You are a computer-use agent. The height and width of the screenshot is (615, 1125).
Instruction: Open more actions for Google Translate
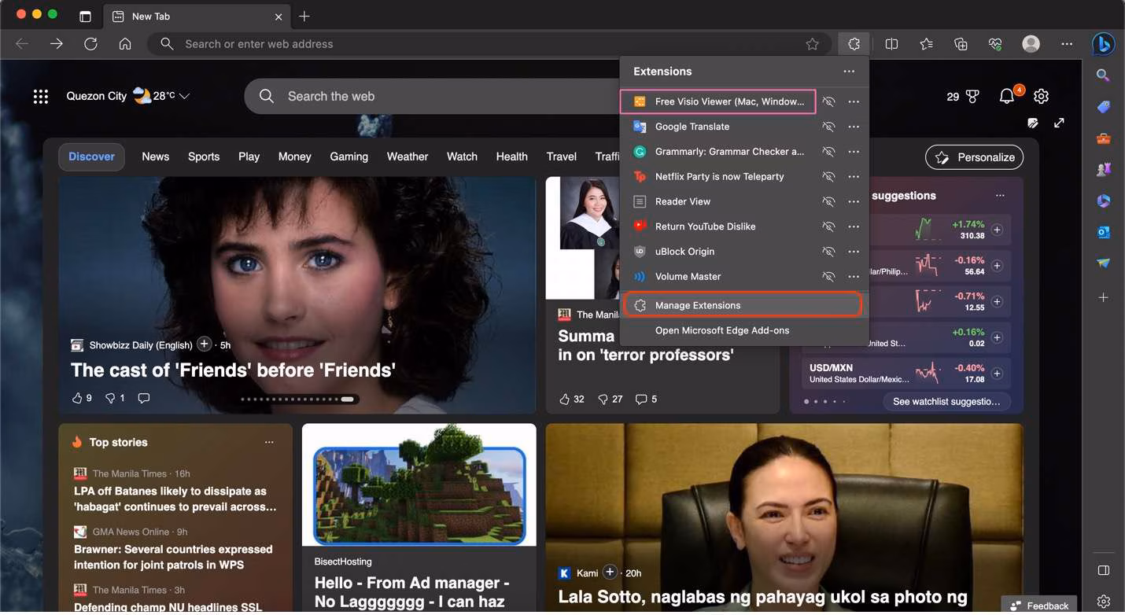(x=854, y=127)
